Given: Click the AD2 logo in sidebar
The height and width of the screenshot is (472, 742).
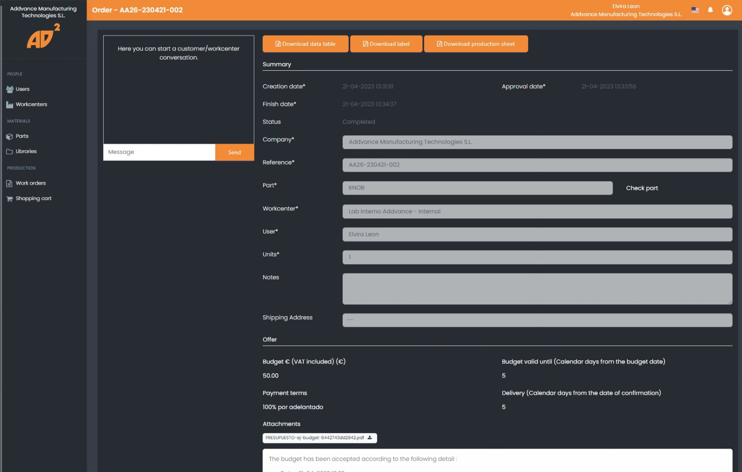Looking at the screenshot, I should tap(43, 36).
